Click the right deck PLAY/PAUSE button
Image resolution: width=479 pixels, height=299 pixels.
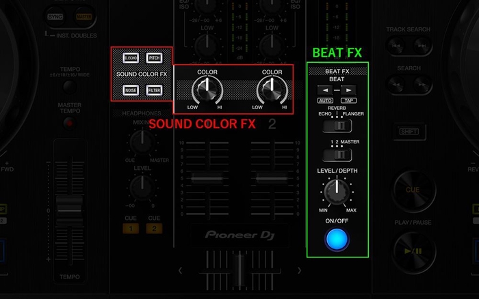pos(414,252)
